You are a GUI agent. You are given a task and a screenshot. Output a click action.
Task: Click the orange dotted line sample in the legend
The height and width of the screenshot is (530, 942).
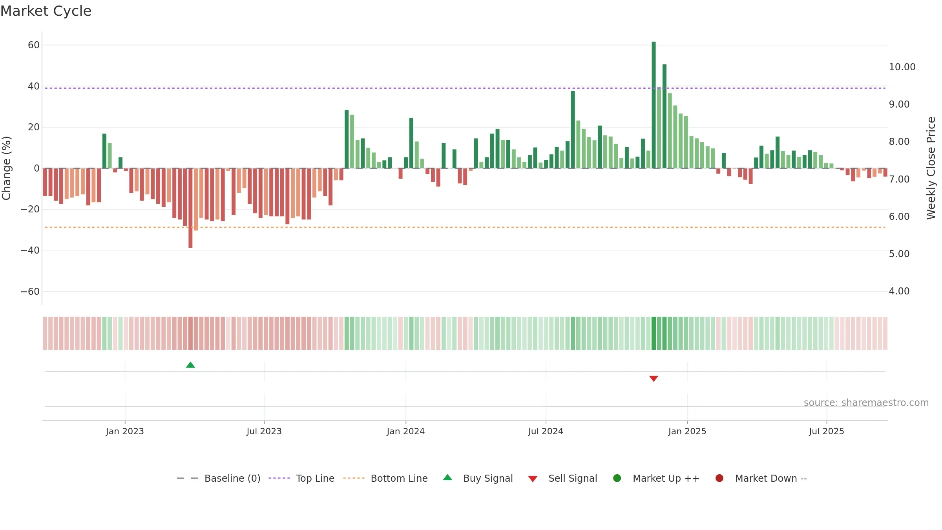[354, 478]
